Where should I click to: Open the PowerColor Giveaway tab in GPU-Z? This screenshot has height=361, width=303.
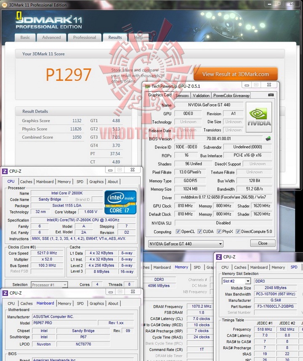click(x=231, y=95)
